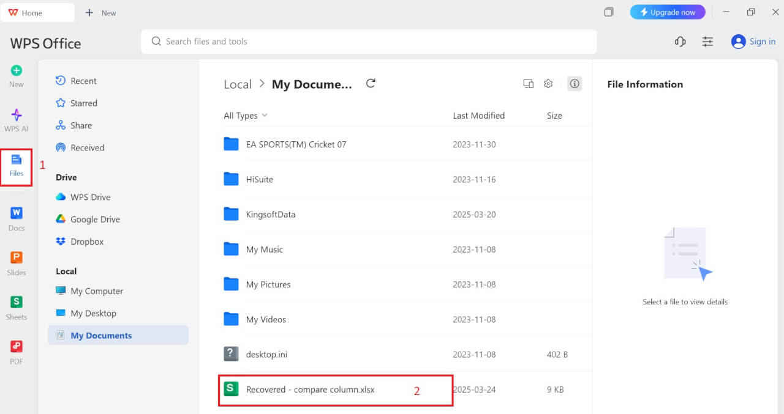Open the Home tab
The height and width of the screenshot is (414, 784).
pyautogui.click(x=37, y=13)
